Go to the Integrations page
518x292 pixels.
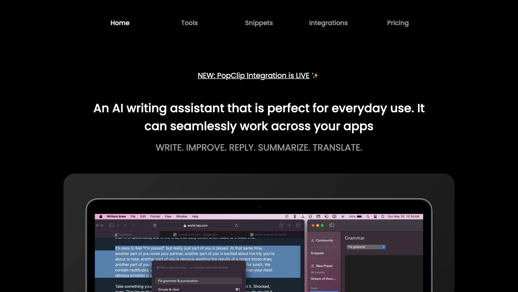coord(328,23)
